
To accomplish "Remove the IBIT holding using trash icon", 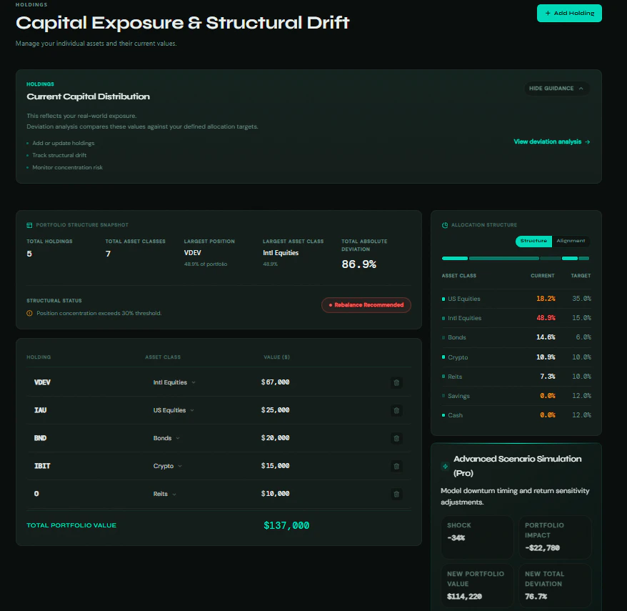I will [x=396, y=466].
